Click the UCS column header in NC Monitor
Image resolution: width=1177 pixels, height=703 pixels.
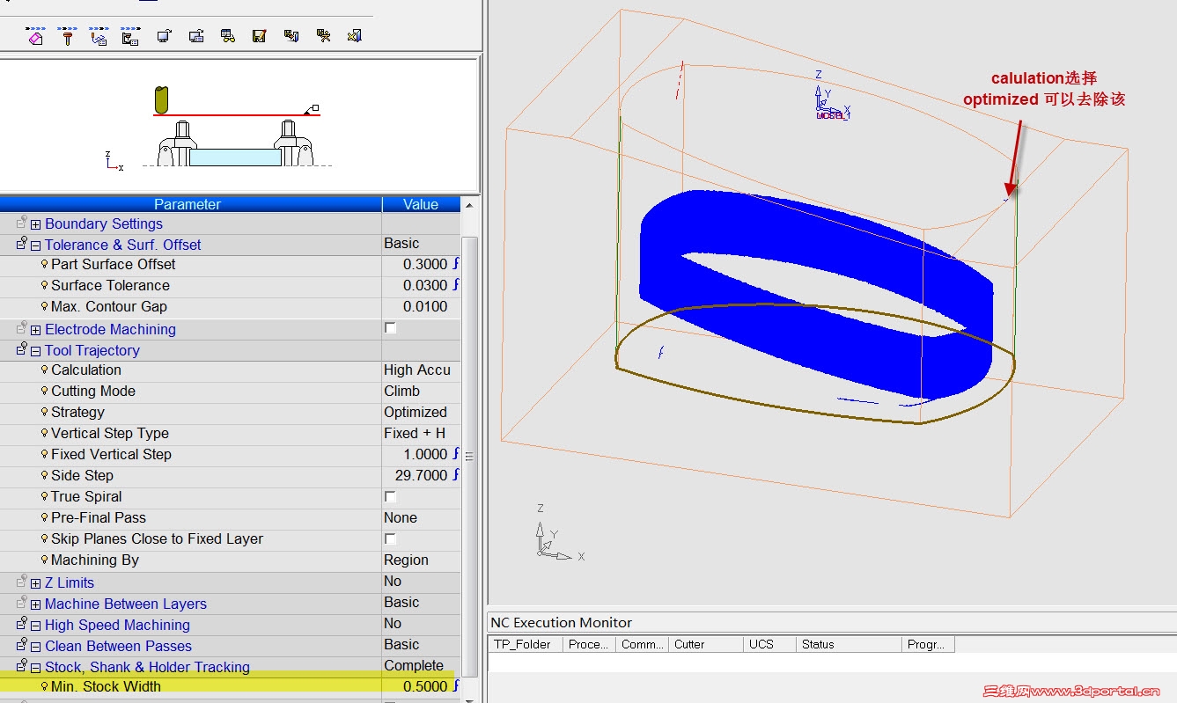point(769,644)
